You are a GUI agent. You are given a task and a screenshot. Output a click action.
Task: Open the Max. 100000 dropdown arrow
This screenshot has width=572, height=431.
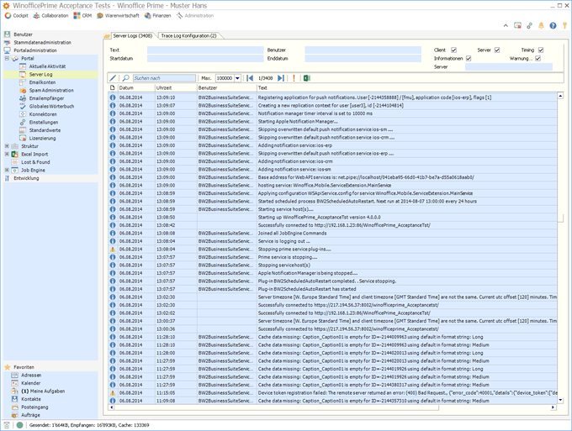(x=237, y=78)
